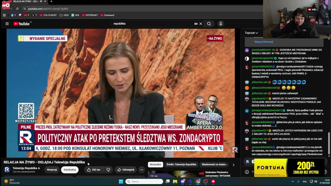The image size is (331, 186).
Task: Show more filter chips with right arrow
Action: coord(234,165)
